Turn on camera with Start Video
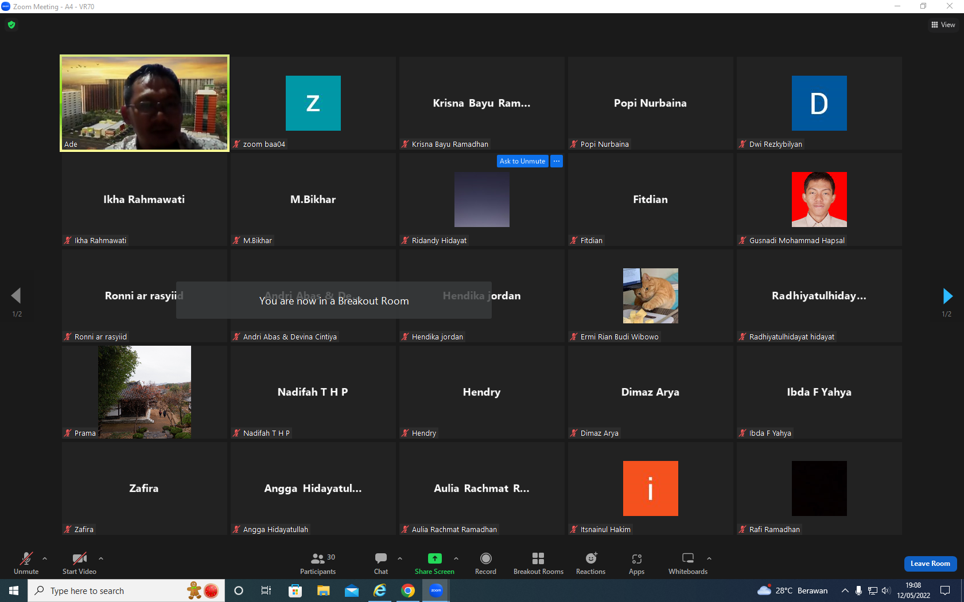This screenshot has width=964, height=602. coord(79,564)
